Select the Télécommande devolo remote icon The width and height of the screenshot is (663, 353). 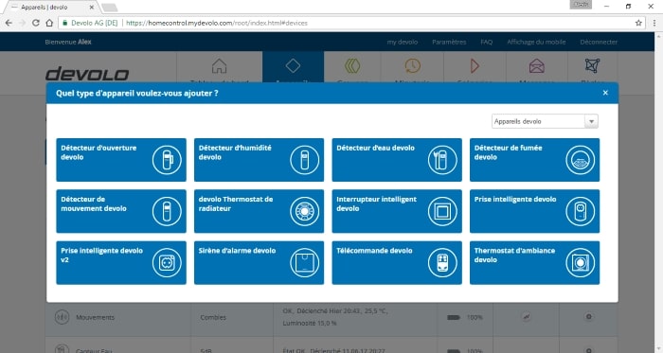click(x=442, y=263)
